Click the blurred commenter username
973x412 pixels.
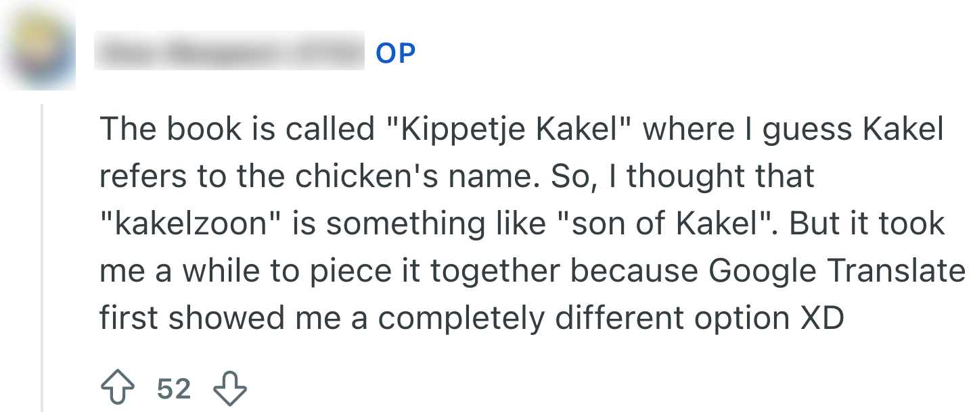[x=229, y=51]
